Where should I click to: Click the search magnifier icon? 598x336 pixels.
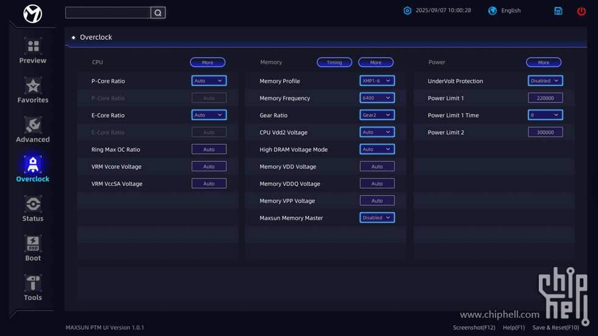point(158,13)
